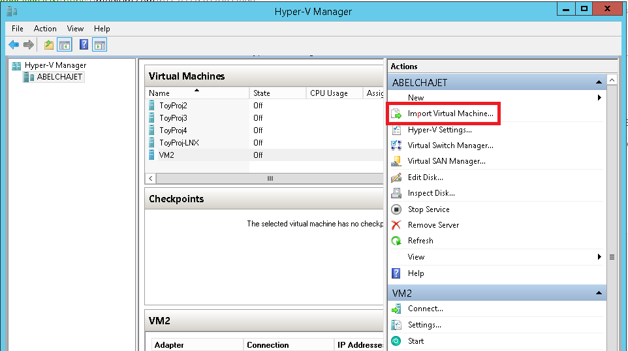The image size is (628, 351).
Task: Expand the View submenu in Actions pane
Action: [x=599, y=257]
